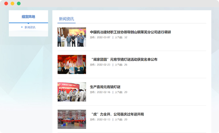Click the New Year group photo thumbnail
Image resolution: width=219 pixels, height=133 pixels.
pyautogui.click(x=72, y=119)
